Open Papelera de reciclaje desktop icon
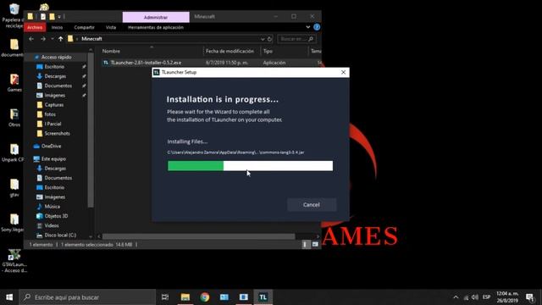 14,15
